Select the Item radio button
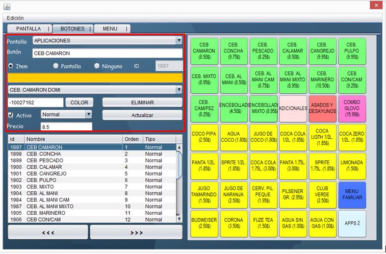Screen dimensions: 386x254 [10, 66]
